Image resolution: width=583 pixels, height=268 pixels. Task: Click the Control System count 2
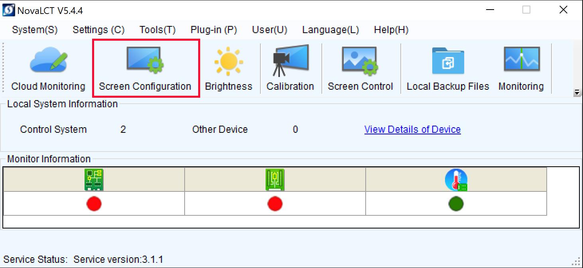click(123, 129)
